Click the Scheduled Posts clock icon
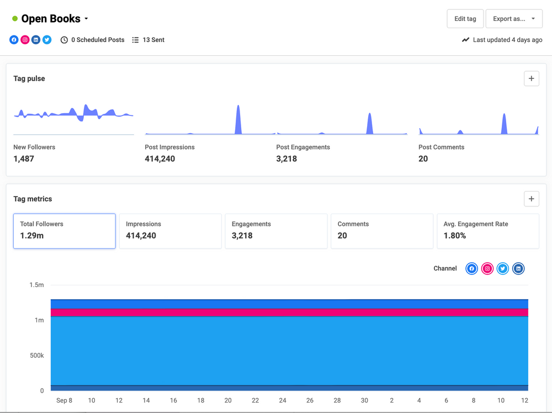This screenshot has height=413, width=552. tap(63, 39)
